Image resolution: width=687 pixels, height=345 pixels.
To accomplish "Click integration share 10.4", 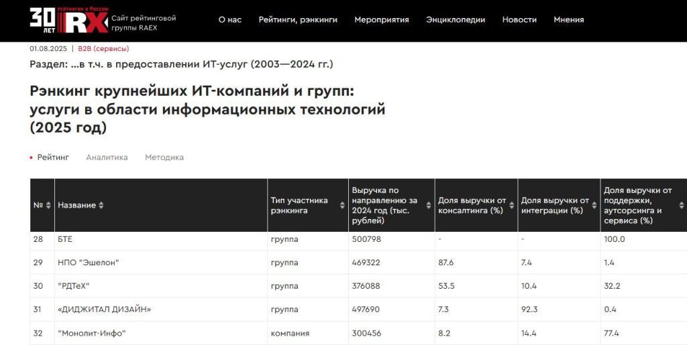I will point(529,286).
